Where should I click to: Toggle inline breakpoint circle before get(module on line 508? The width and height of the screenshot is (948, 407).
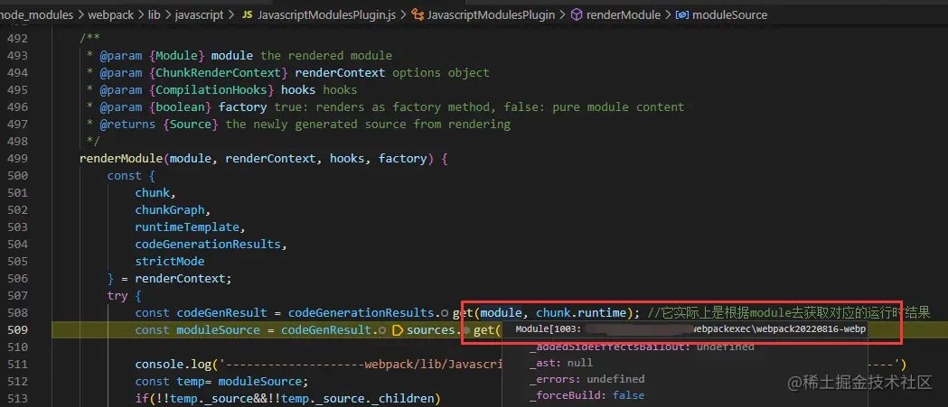(x=445, y=313)
